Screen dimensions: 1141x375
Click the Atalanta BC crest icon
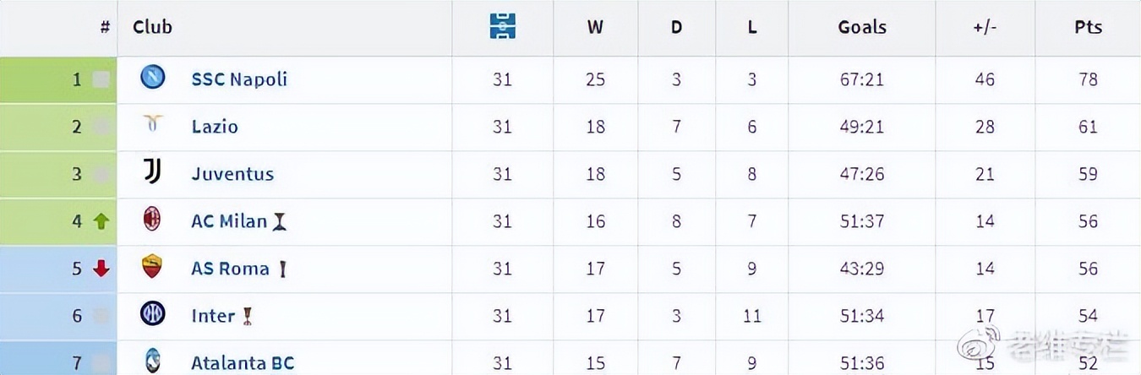[152, 361]
